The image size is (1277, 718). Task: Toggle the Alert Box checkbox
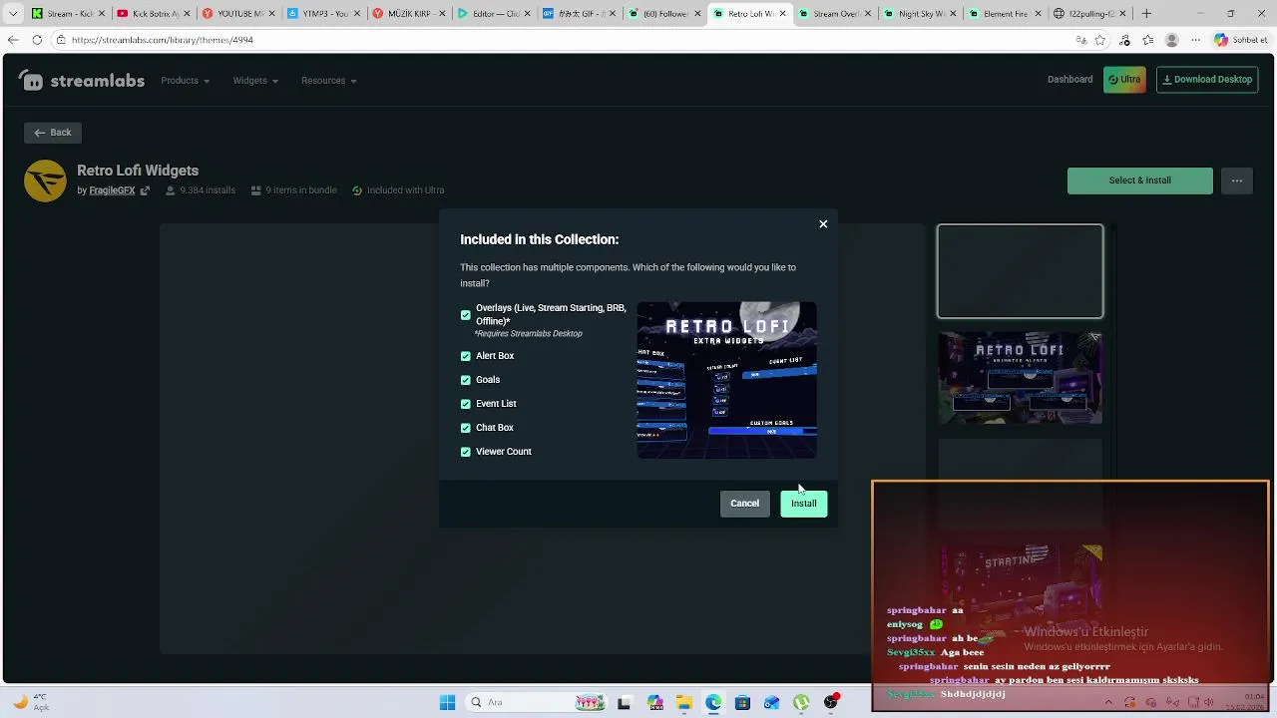(466, 356)
